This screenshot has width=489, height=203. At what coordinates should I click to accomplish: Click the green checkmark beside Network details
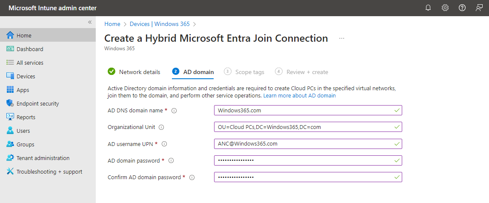coord(112,72)
